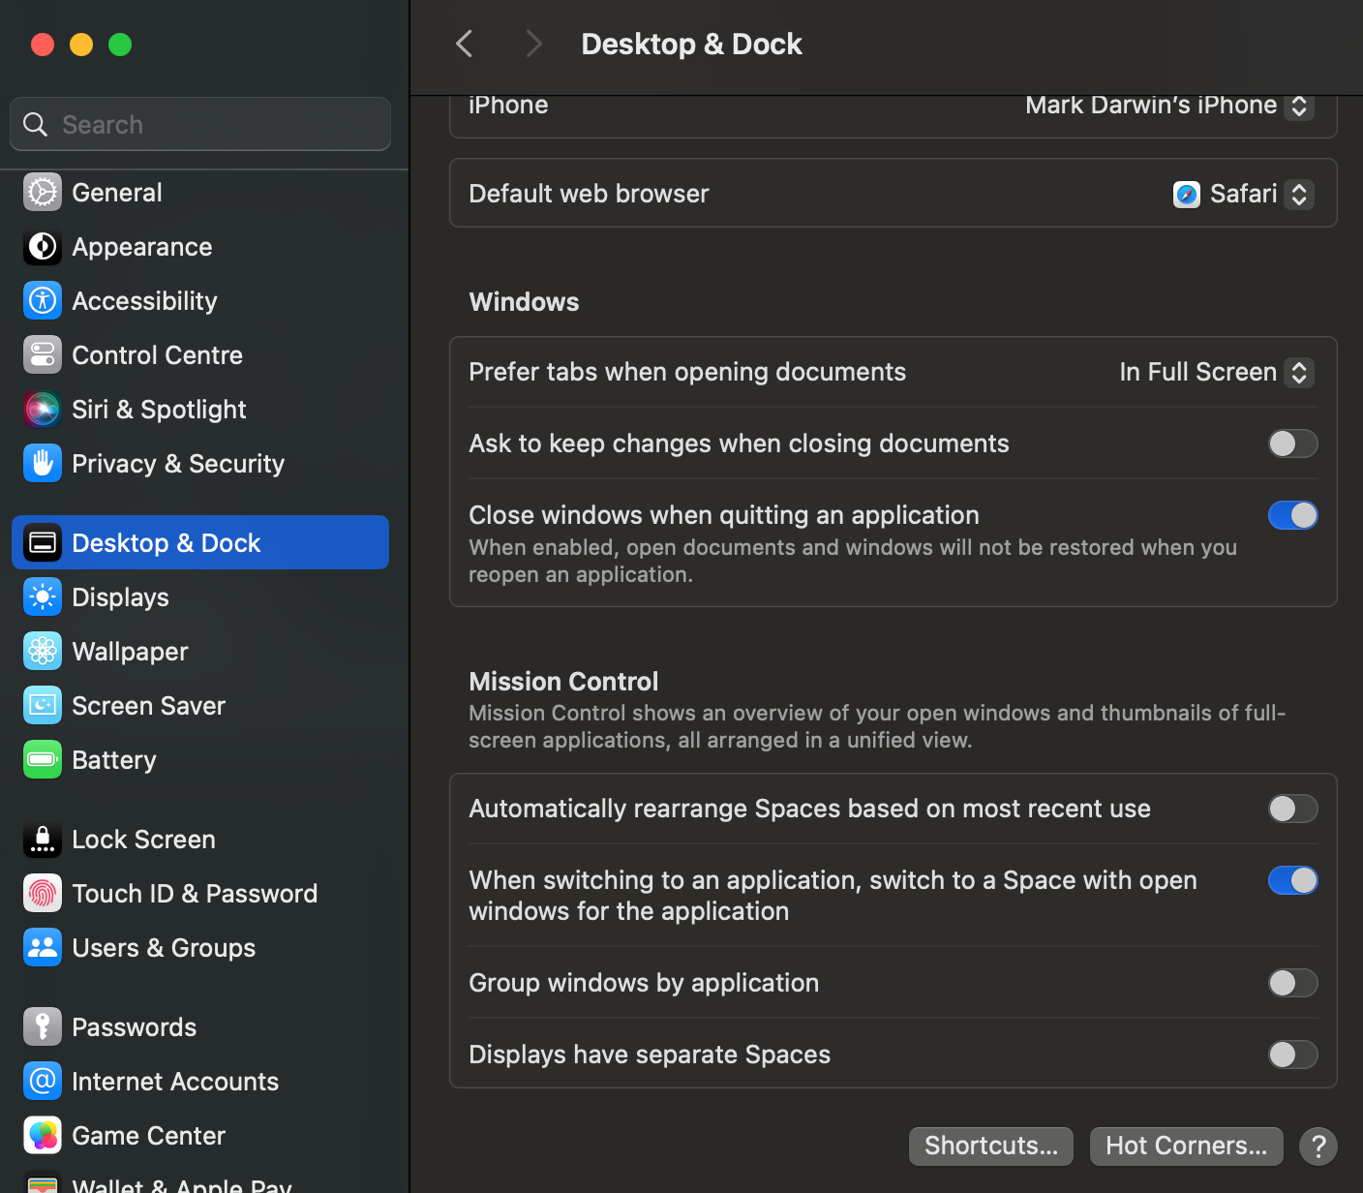1363x1193 pixels.
Task: Click the General gear icon in sidebar
Action: coord(43,193)
